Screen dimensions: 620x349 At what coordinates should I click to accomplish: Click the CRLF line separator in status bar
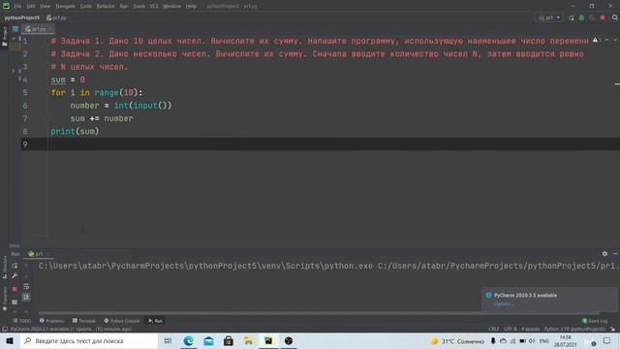493,330
